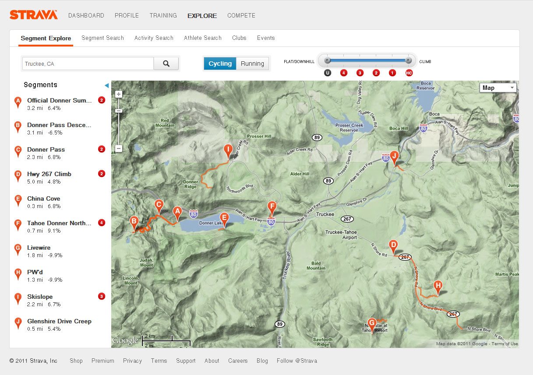Click the Shop footer link

76,361
